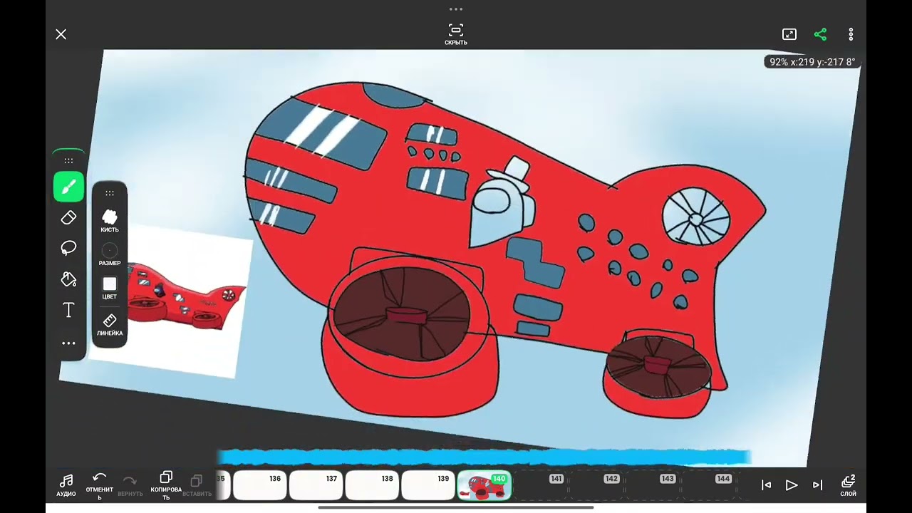
Task: Open the three-dot overflow menu
Action: point(851,34)
